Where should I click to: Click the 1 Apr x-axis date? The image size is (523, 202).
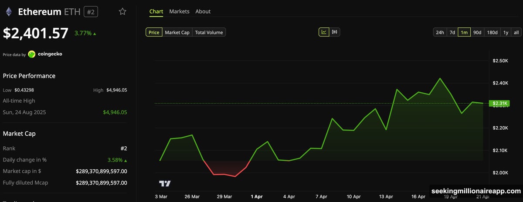[x=257, y=197]
